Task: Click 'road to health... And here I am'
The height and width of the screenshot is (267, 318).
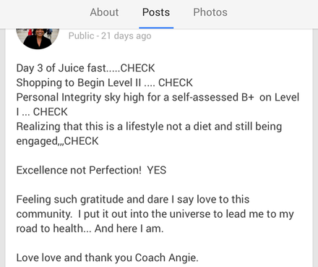Action: (x=90, y=229)
